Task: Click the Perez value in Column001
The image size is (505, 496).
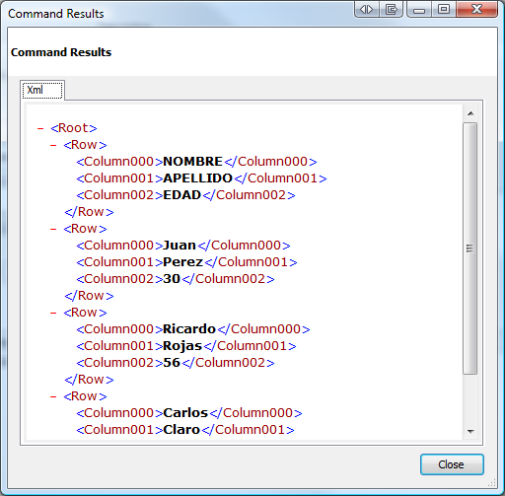Action: [x=182, y=262]
